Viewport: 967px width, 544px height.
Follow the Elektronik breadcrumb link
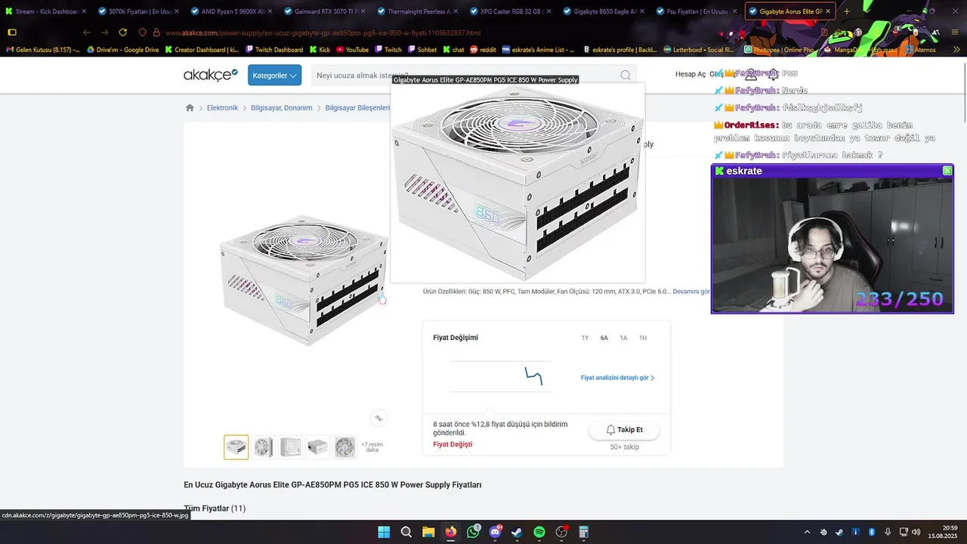(x=222, y=108)
